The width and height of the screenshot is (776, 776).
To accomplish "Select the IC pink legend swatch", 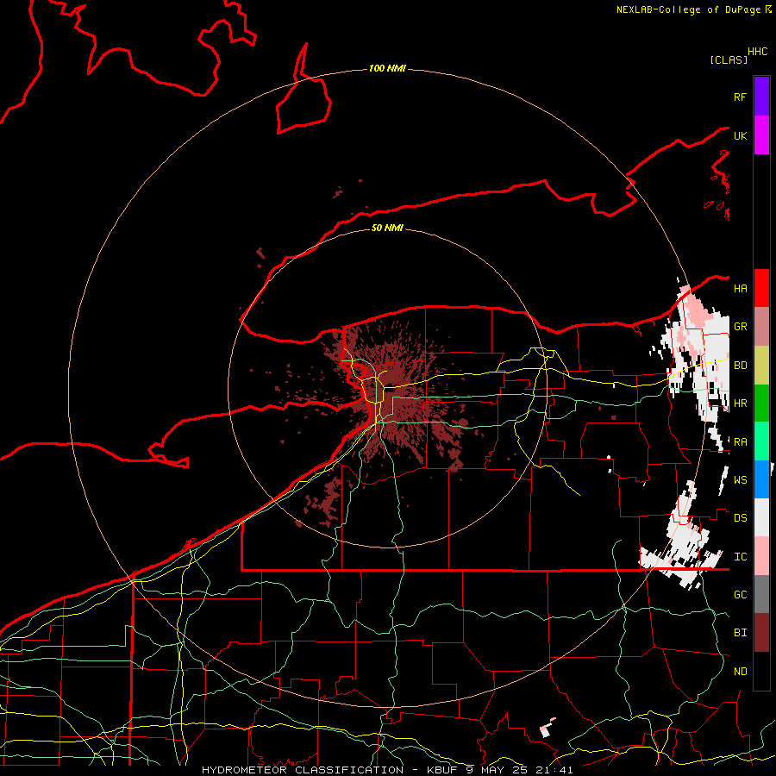I will pos(761,556).
